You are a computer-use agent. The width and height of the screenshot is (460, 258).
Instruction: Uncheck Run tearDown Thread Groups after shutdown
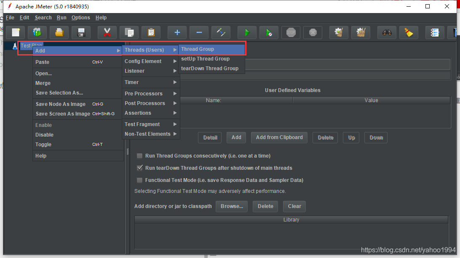coord(140,168)
